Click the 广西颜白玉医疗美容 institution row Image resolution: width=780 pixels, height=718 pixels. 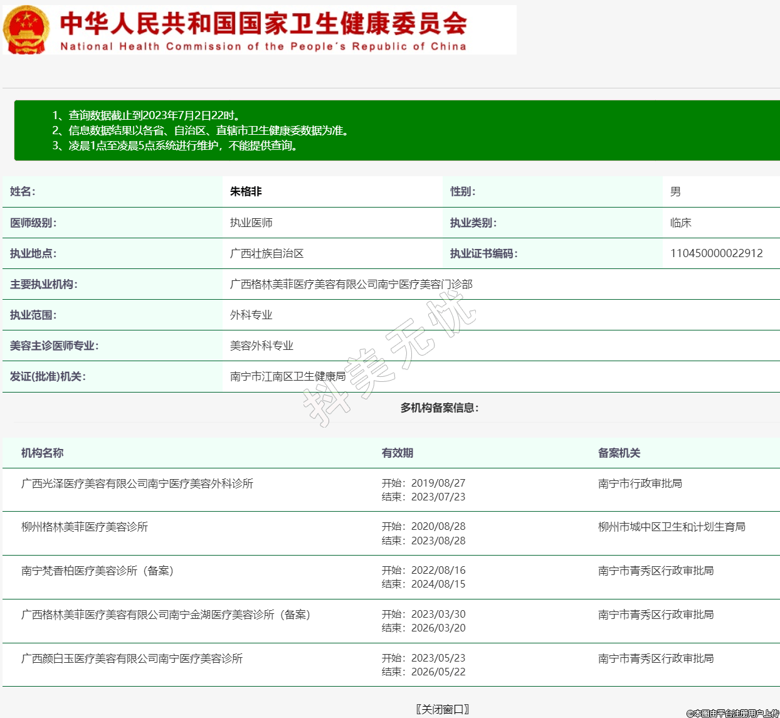132,658
